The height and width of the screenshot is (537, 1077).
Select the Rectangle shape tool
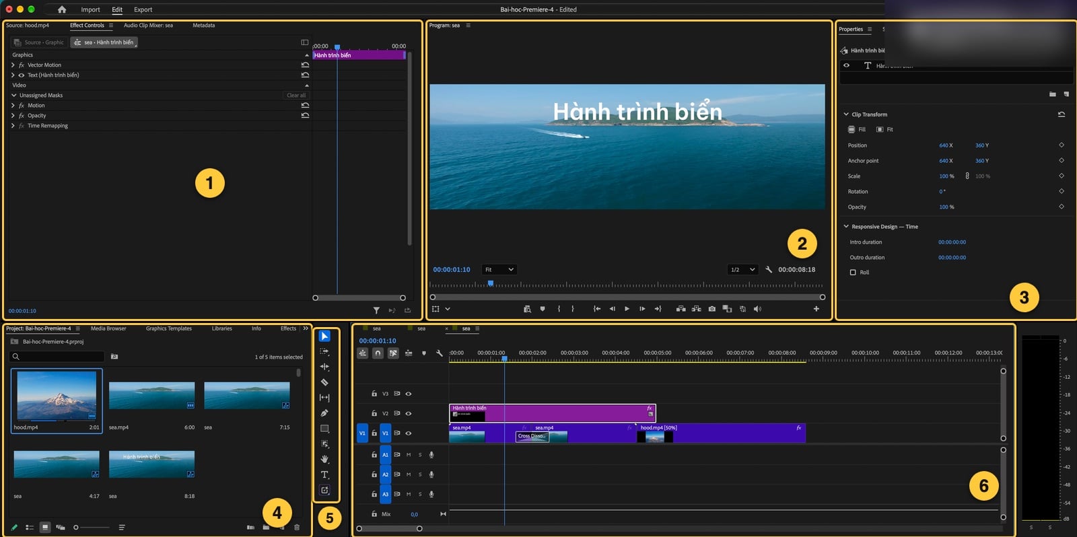324,429
